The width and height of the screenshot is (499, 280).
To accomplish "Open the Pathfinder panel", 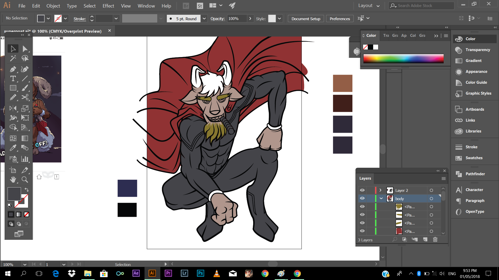I will (x=475, y=174).
